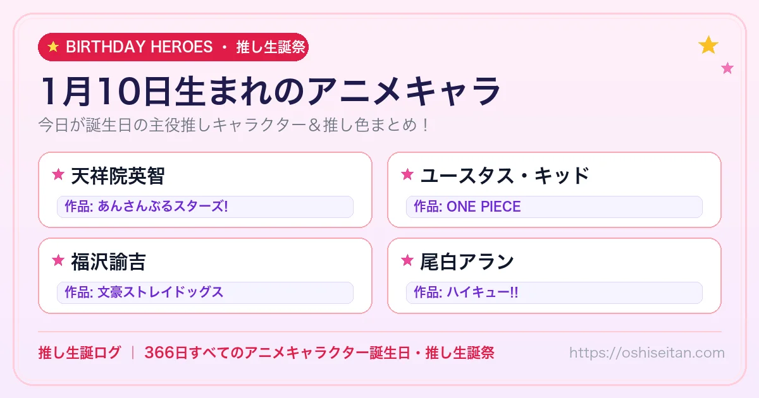Click the pink star beside 尾白アラン
Image resolution: width=759 pixels, height=398 pixels.
pos(407,260)
